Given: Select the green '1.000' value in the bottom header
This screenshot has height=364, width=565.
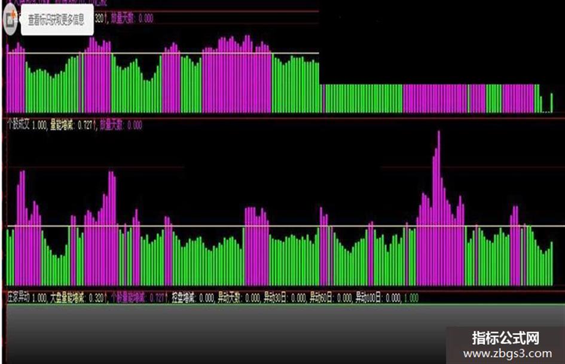Looking at the screenshot, I should coord(411,298).
